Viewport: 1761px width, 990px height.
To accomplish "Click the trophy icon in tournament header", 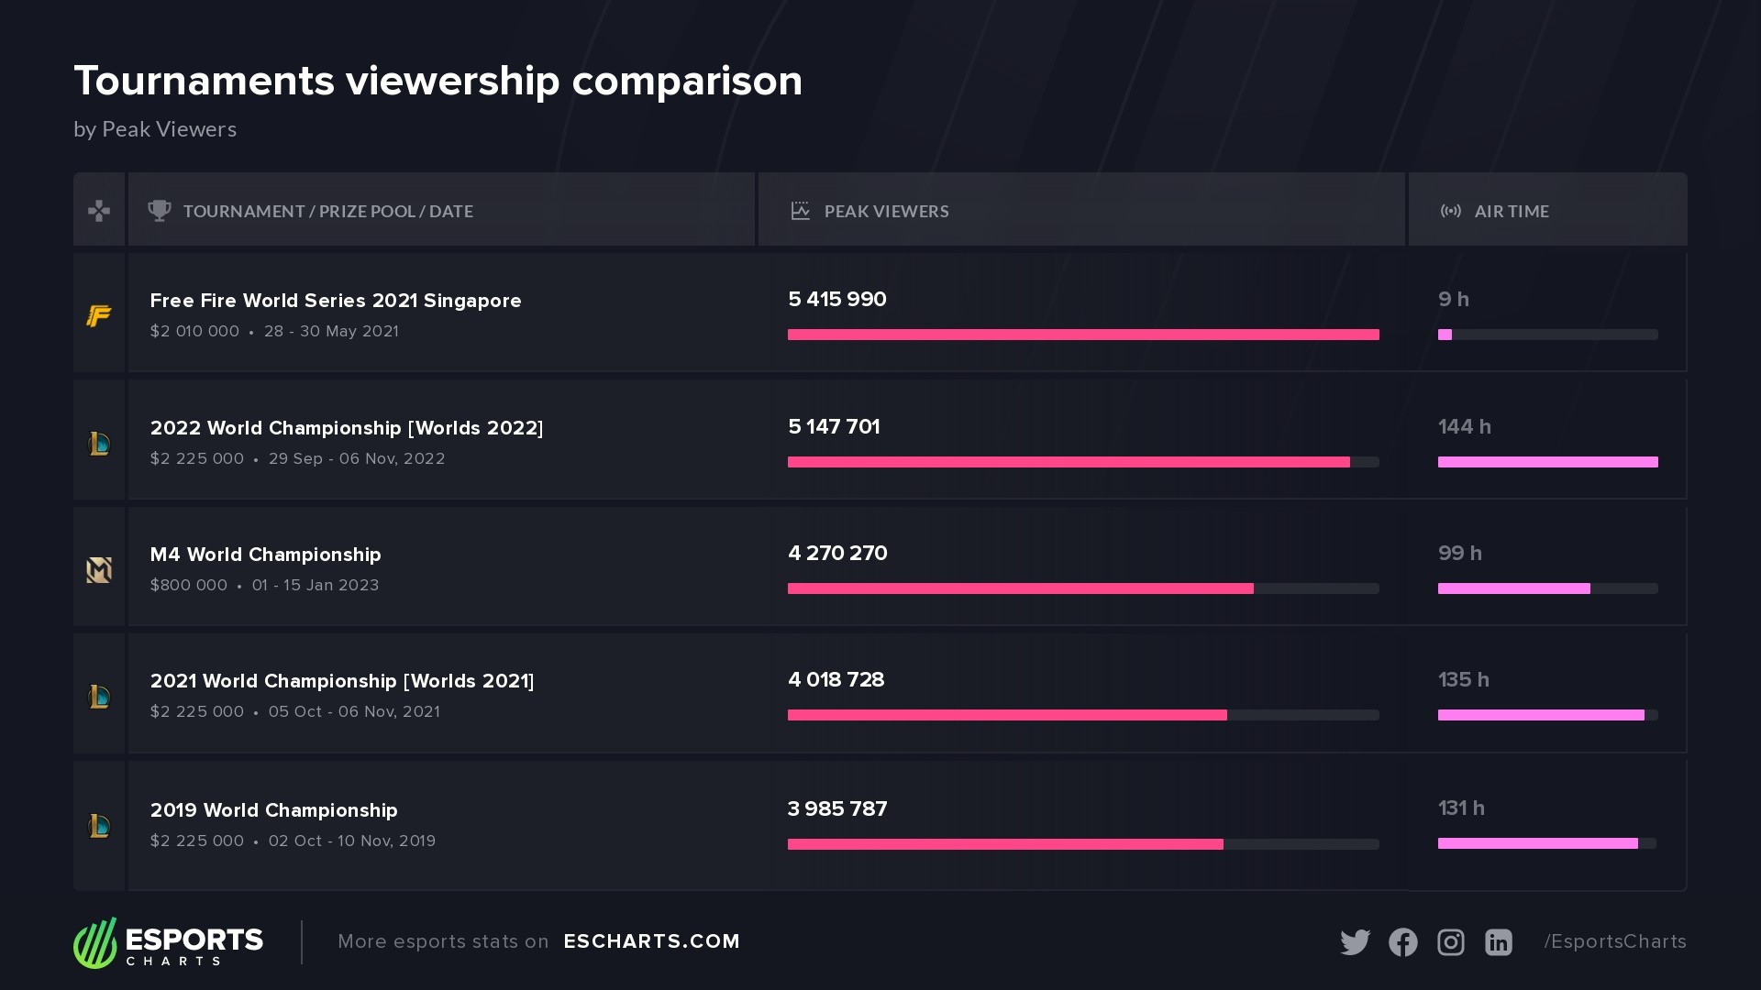I will click(x=160, y=211).
